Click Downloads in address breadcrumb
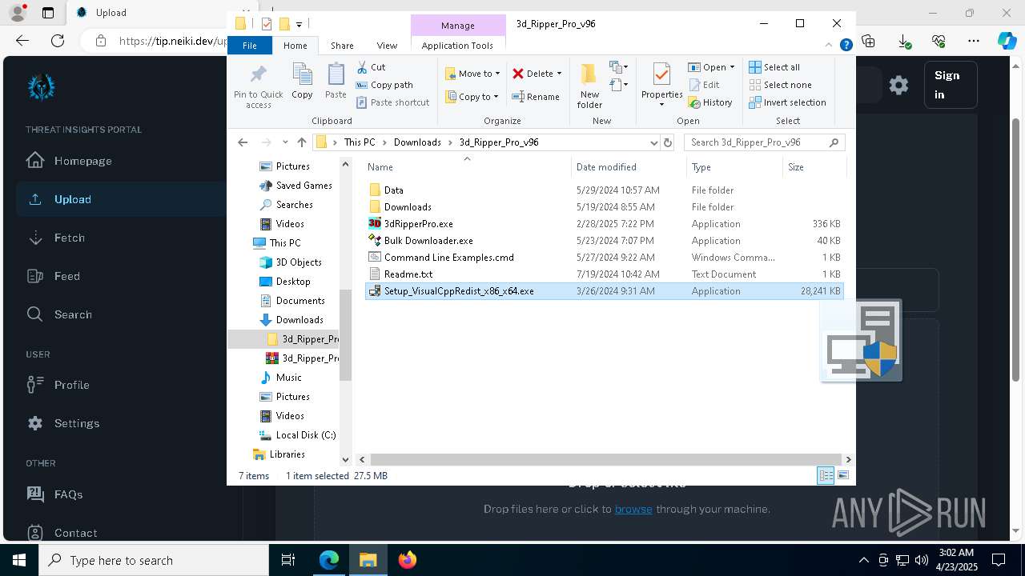This screenshot has height=576, width=1025. (x=417, y=142)
